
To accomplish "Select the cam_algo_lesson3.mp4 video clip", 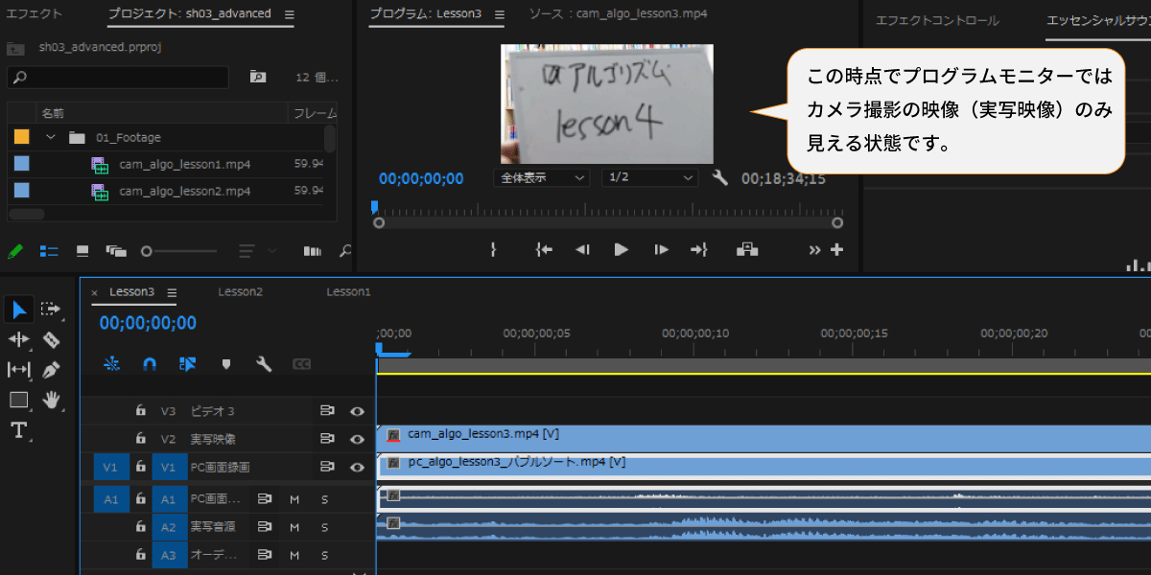I will coord(763,438).
